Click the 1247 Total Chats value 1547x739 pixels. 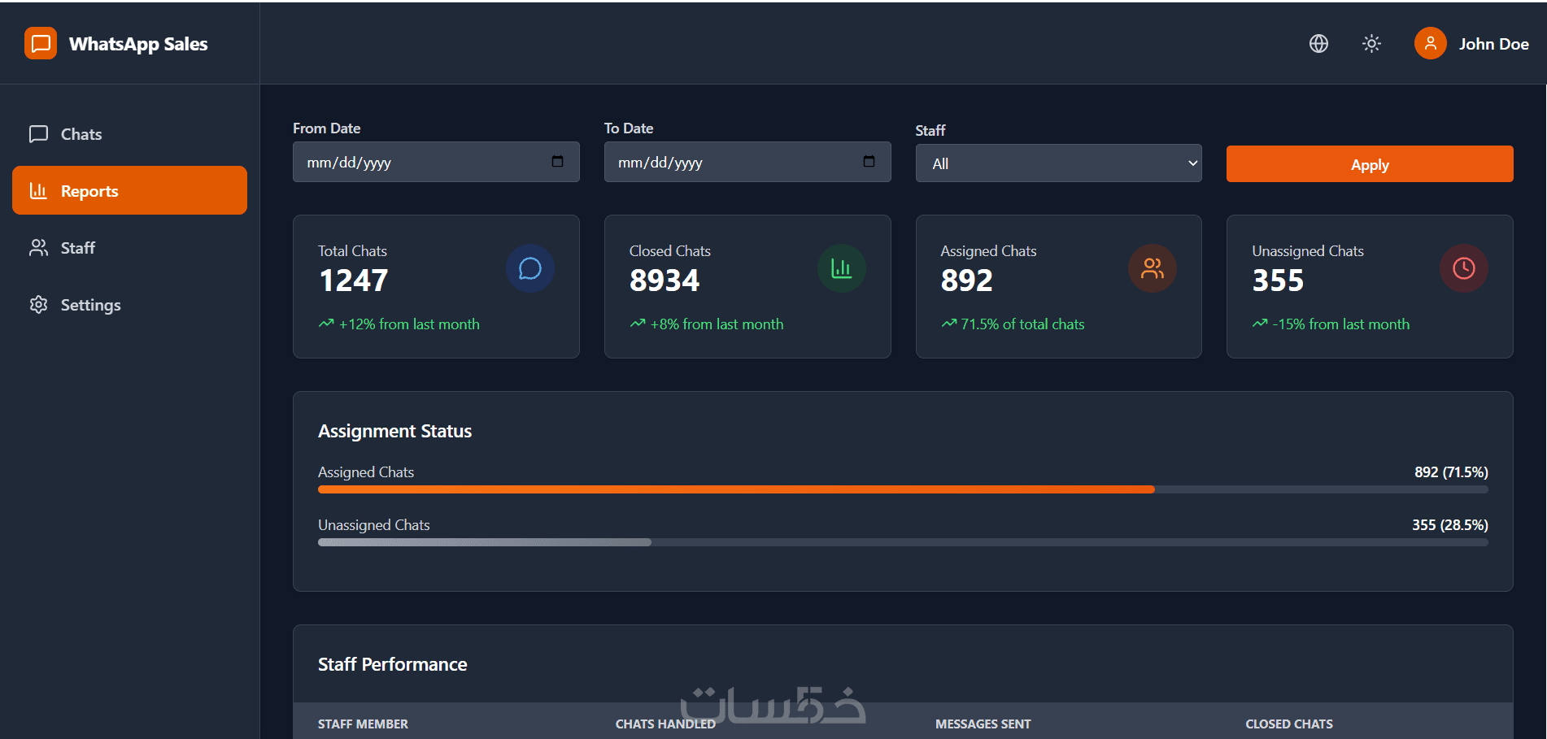[354, 280]
